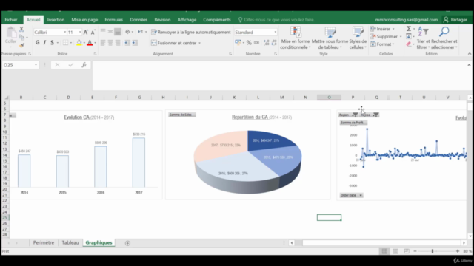This screenshot has width=474, height=266.
Task: Click the decrease indent icon
Action: coord(127,43)
